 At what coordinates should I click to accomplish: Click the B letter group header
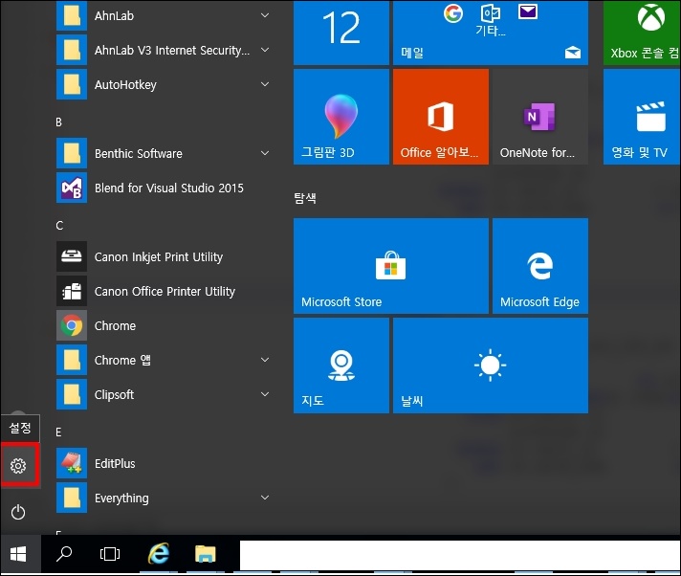[59, 122]
